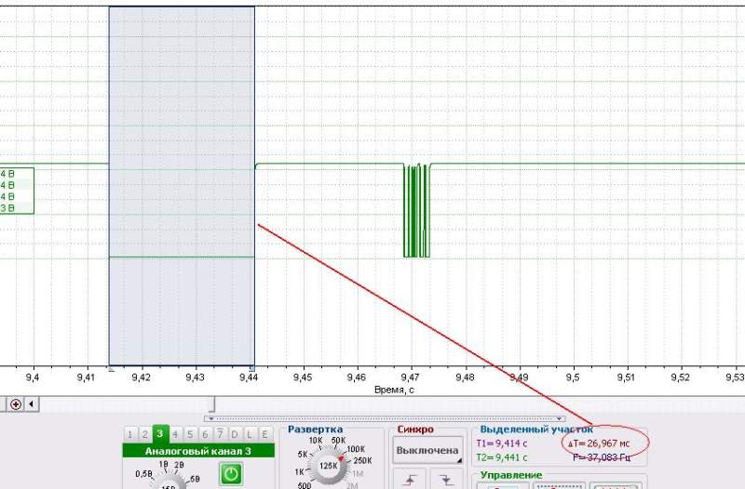Screen dimensions: 745x489
Task: Switch to channel tab 1
Action: (131, 434)
